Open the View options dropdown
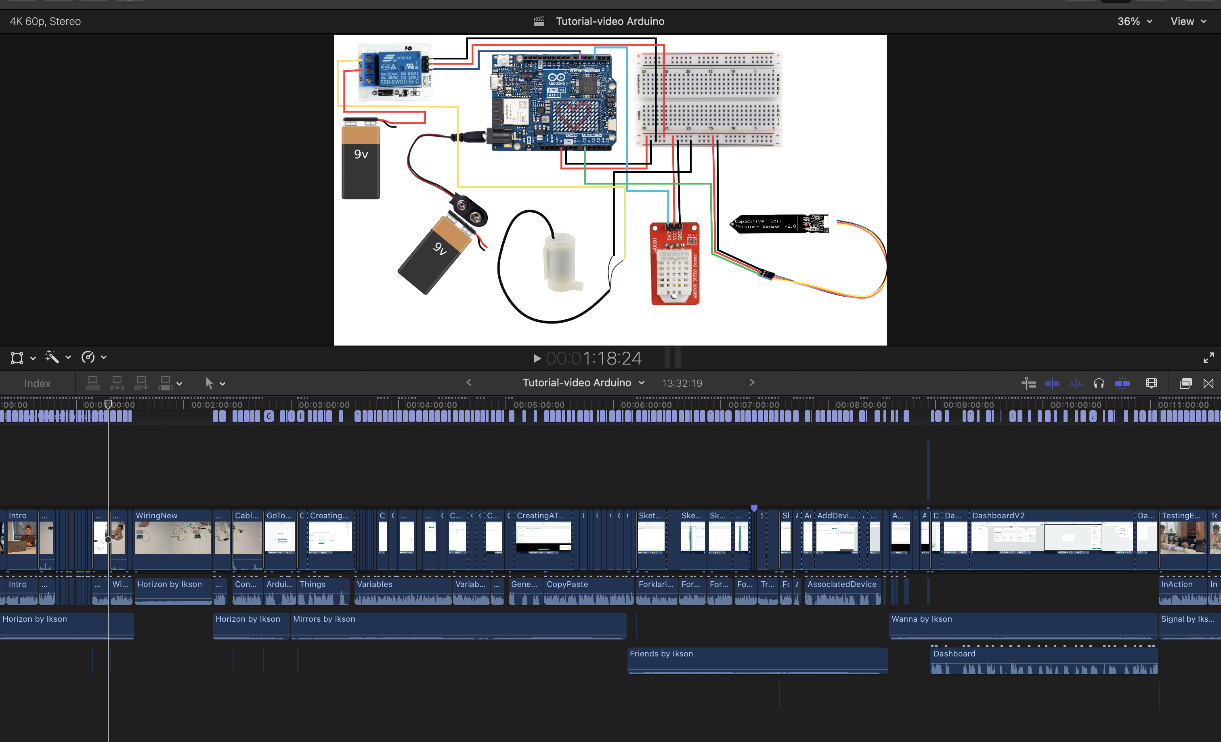The height and width of the screenshot is (742, 1221). click(1188, 21)
